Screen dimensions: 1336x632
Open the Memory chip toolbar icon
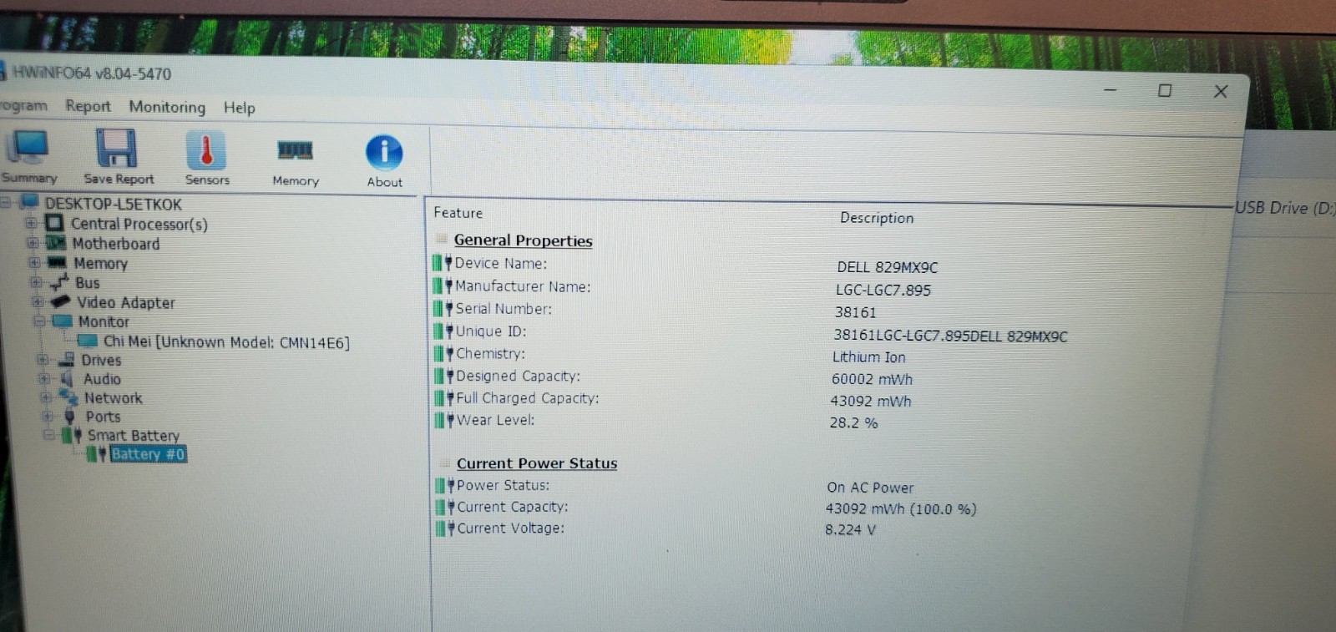[295, 151]
